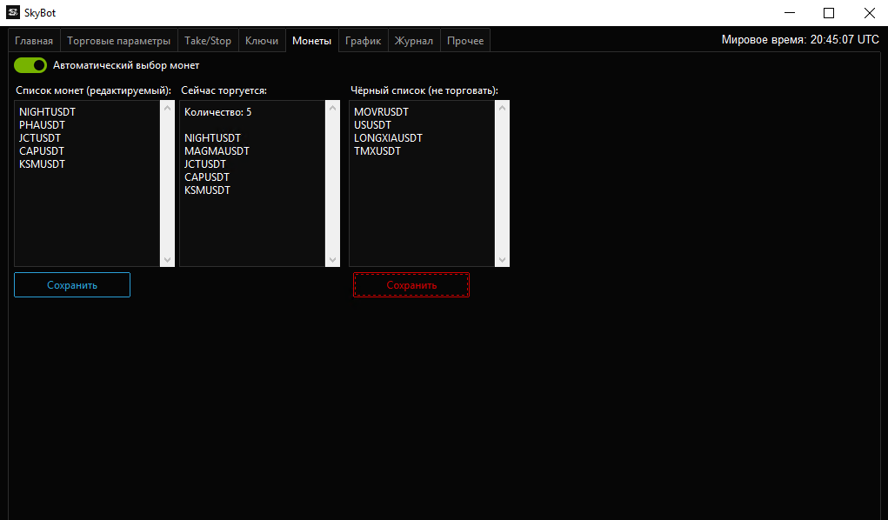
Task: Switch to the Торговые параметры tab
Action: click(119, 41)
